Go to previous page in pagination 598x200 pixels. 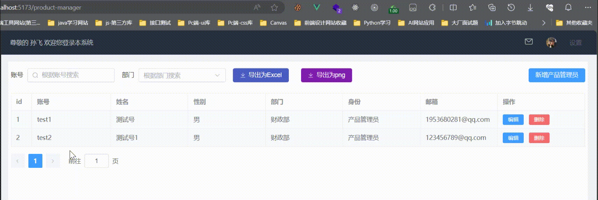click(x=18, y=161)
